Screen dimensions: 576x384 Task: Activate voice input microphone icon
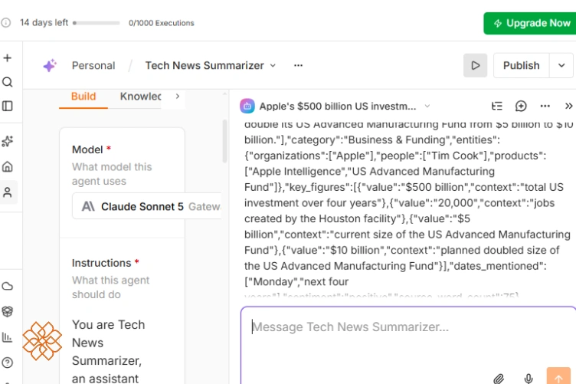pos(529,379)
